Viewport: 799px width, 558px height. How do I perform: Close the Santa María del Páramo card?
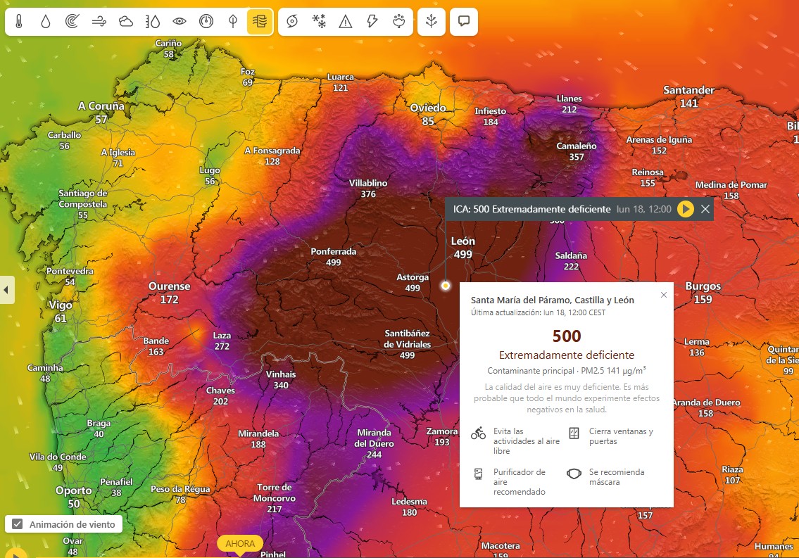pyautogui.click(x=663, y=295)
